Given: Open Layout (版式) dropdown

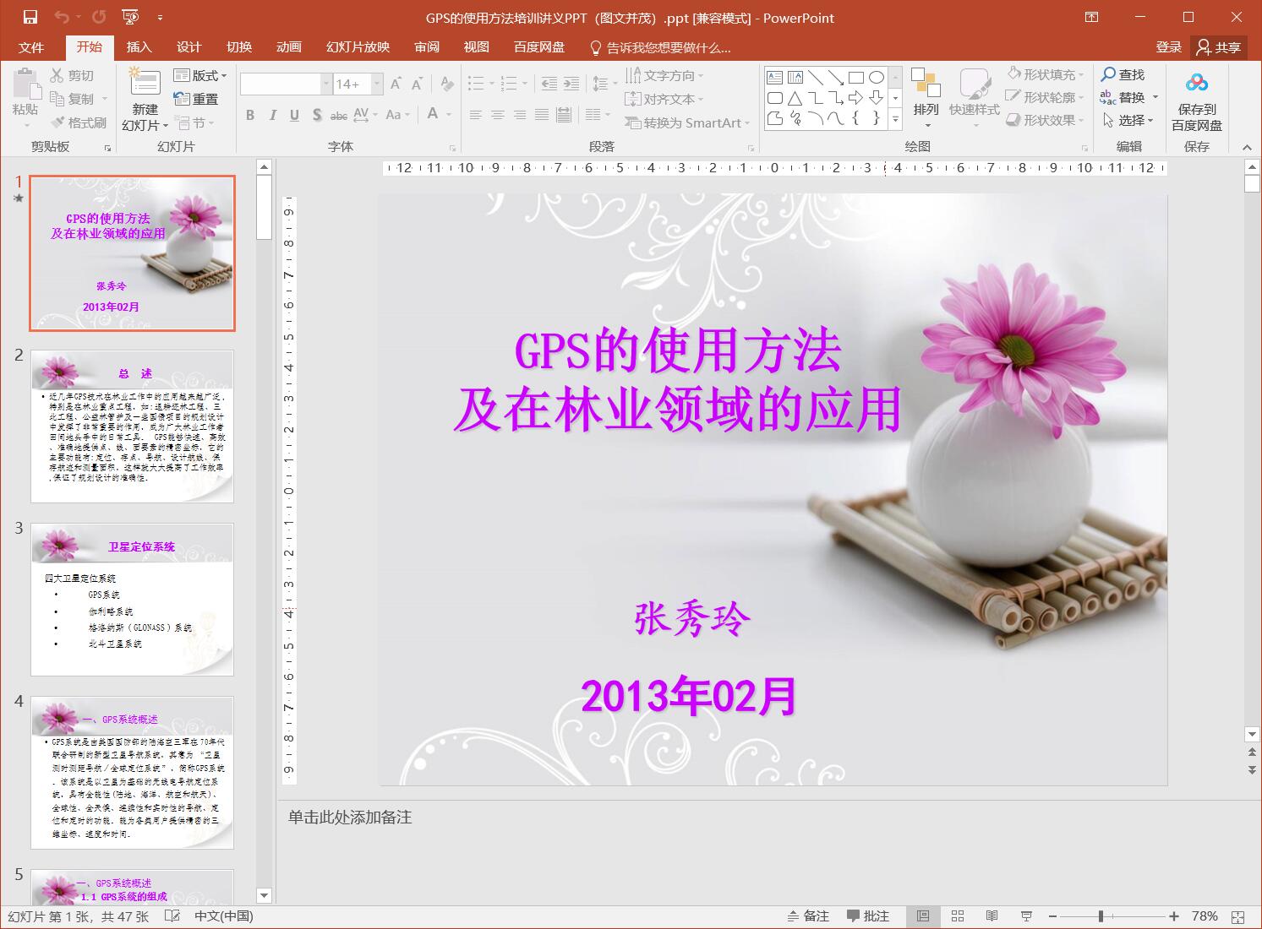Looking at the screenshot, I should [200, 75].
